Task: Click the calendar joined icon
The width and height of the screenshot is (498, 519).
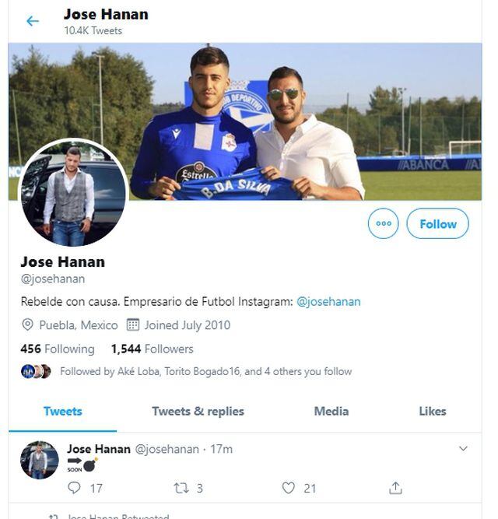Action: click(132, 325)
